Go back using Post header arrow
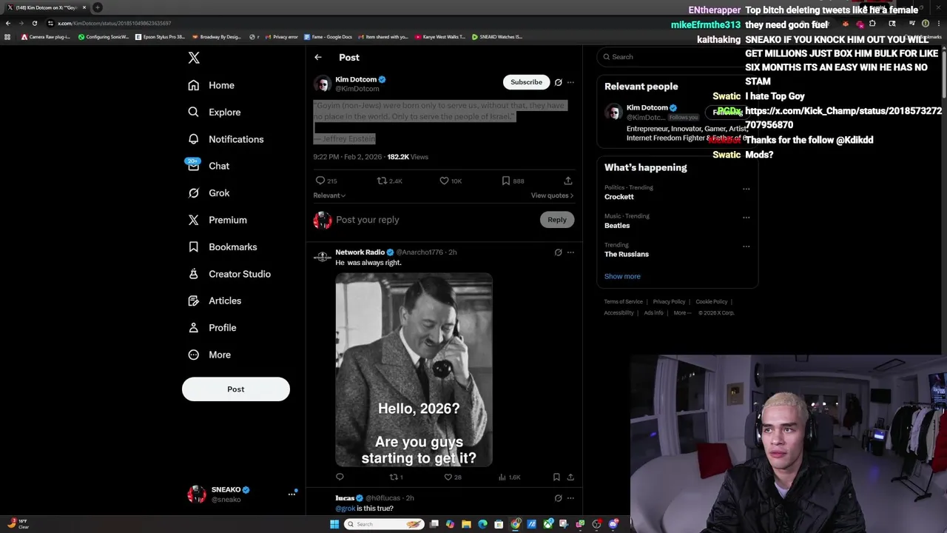Image resolution: width=947 pixels, height=533 pixels. [318, 57]
